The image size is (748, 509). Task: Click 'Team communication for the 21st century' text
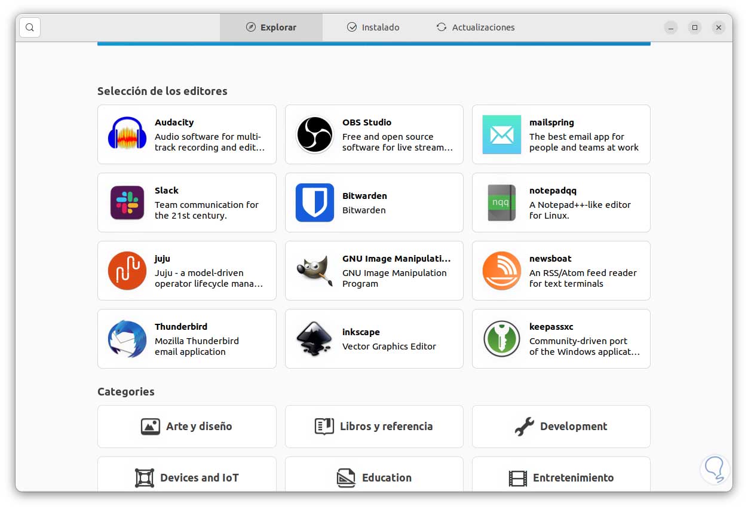pyautogui.click(x=207, y=210)
